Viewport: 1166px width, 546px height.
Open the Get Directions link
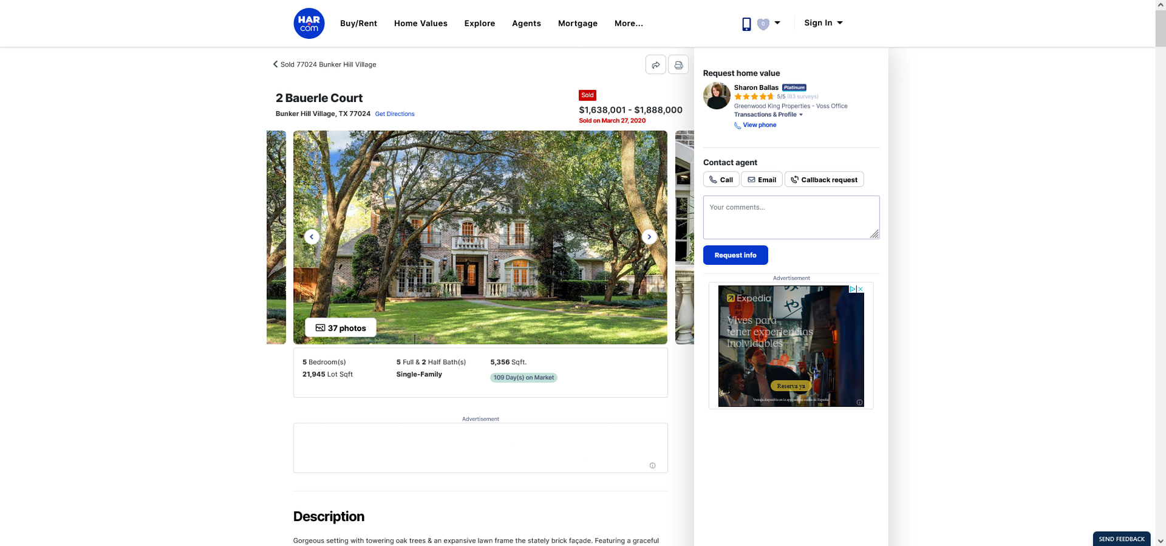coord(395,114)
